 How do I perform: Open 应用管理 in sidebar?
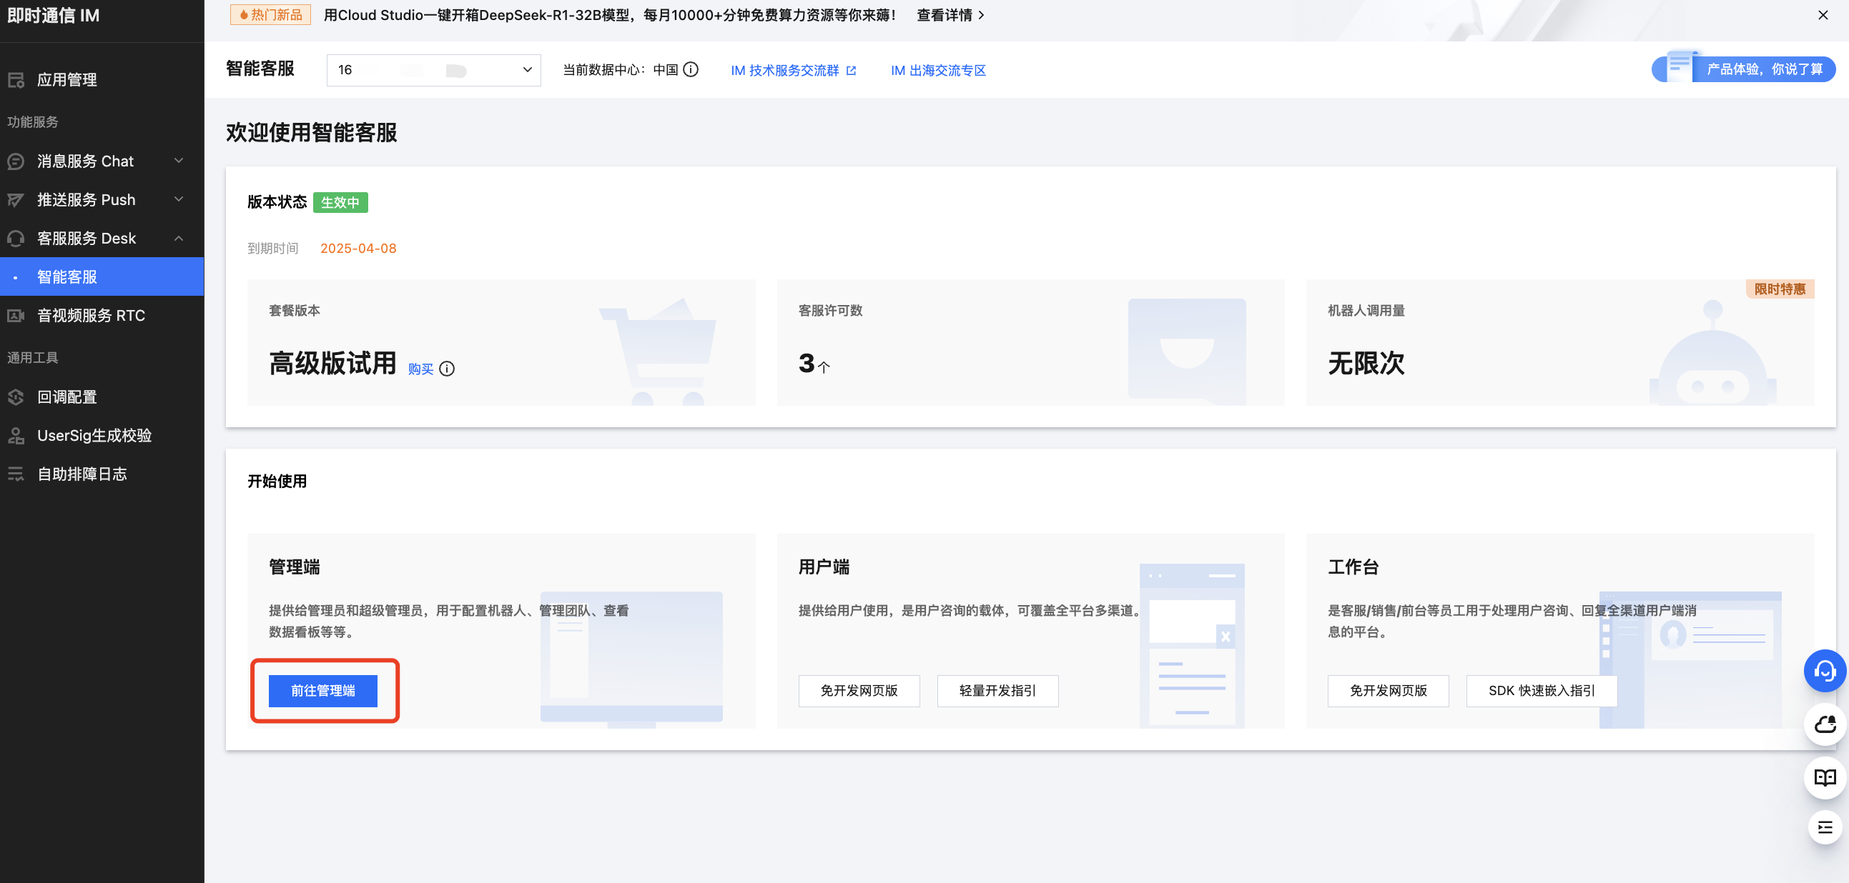coord(66,79)
